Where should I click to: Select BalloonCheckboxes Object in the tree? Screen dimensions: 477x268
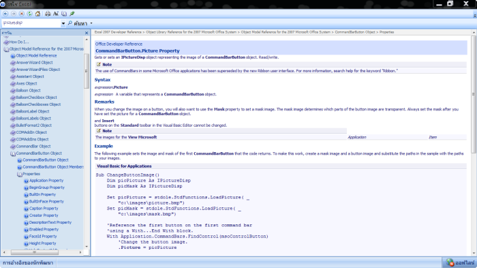(38, 105)
